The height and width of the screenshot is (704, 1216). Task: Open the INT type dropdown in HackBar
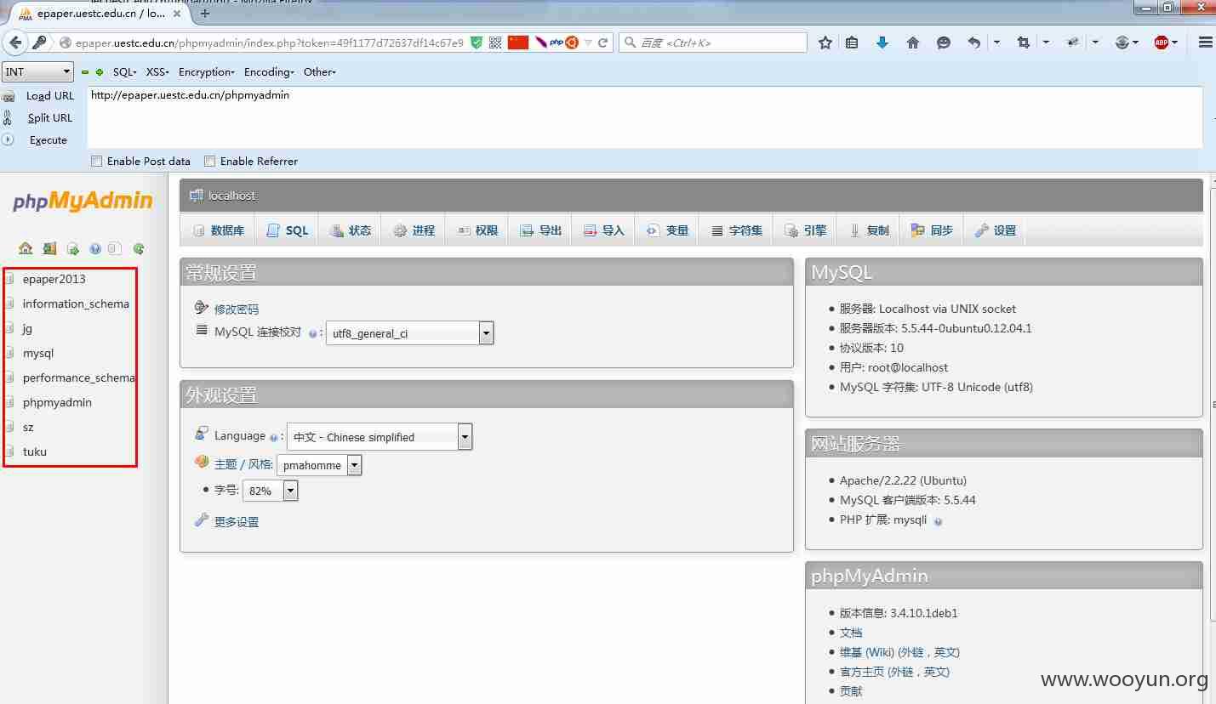pyautogui.click(x=37, y=72)
